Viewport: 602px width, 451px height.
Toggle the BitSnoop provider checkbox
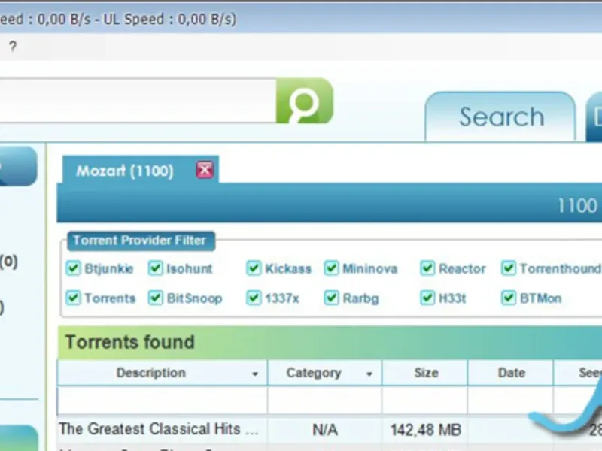point(156,298)
